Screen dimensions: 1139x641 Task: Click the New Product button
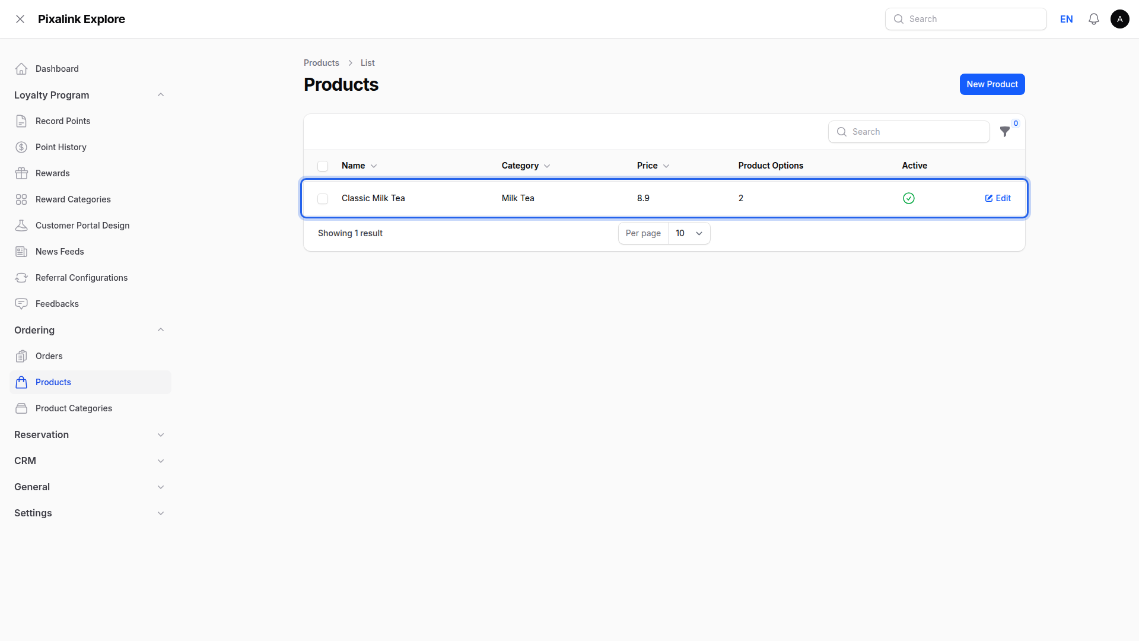pyautogui.click(x=992, y=84)
